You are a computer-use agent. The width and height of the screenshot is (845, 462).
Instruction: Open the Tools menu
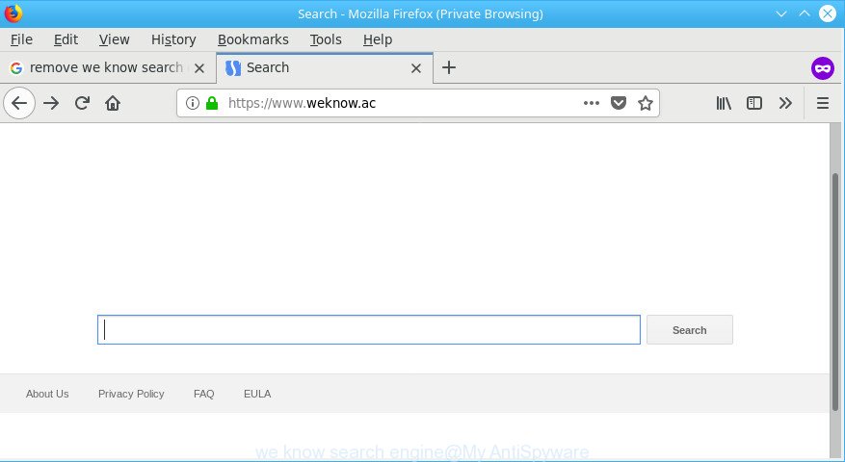coord(326,39)
